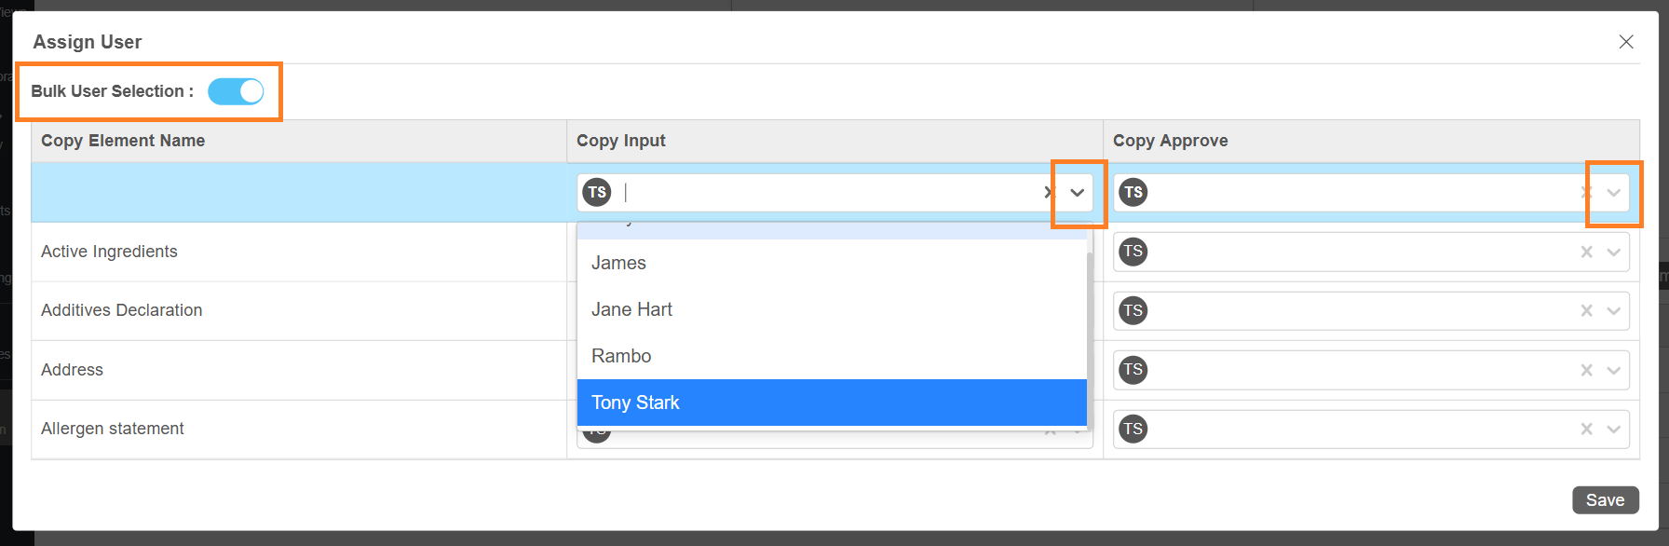Open Copy Approve dropdown for Active Ingredients
This screenshot has width=1669, height=546.
pyautogui.click(x=1614, y=252)
